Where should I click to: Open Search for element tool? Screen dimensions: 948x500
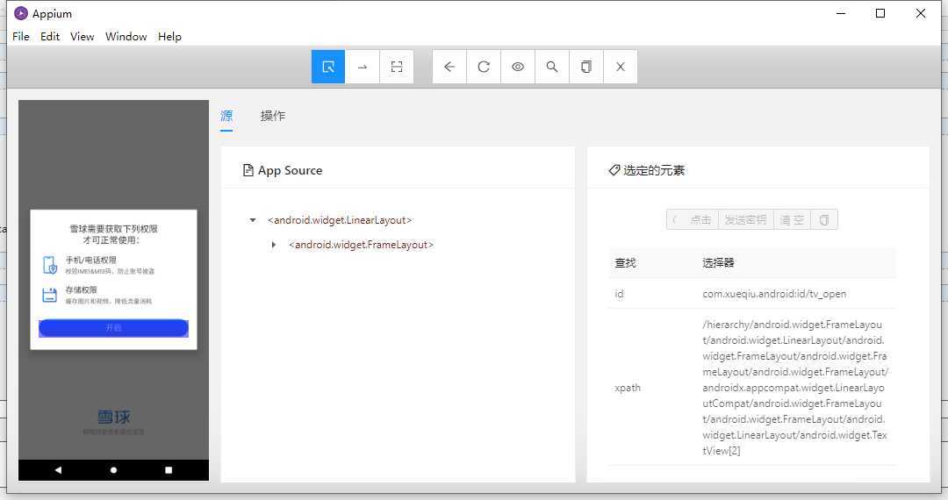552,67
